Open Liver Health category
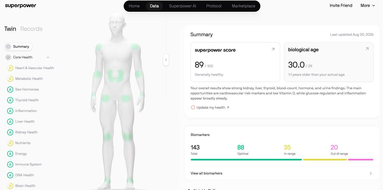This screenshot has width=383, height=190. (x=25, y=122)
